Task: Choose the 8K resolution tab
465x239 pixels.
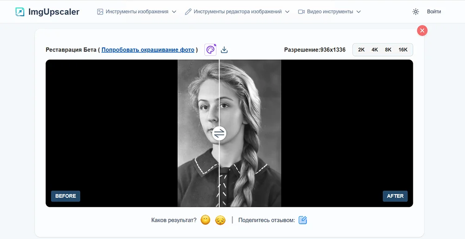Action: pos(388,50)
